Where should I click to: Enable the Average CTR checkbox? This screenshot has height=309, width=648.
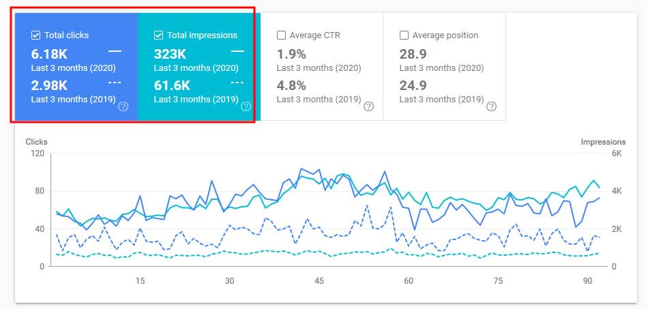point(281,35)
